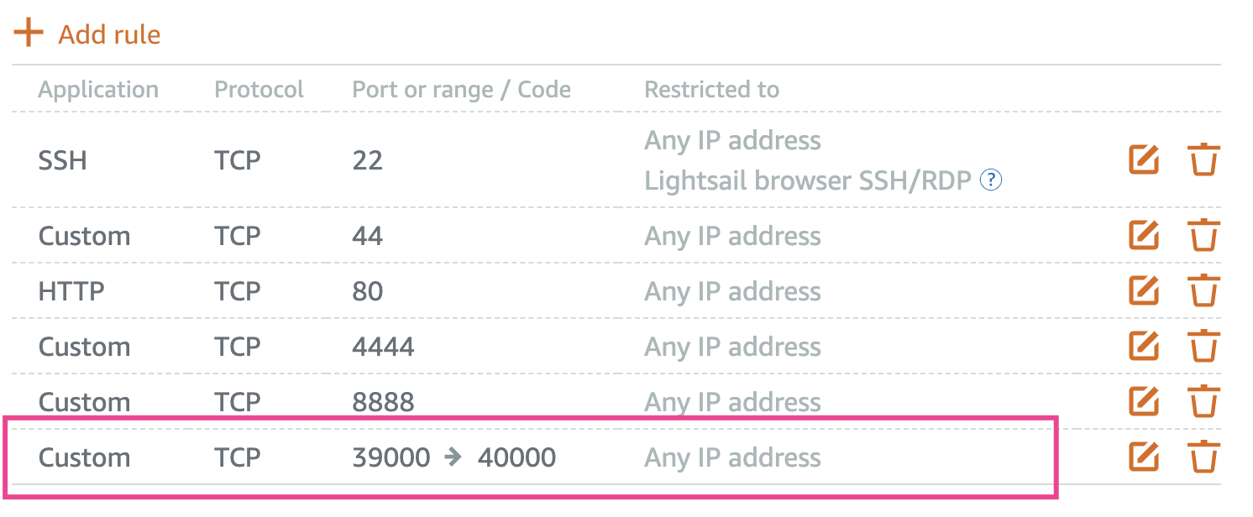Click the Application column header
This screenshot has height=517, width=1253.
click(x=98, y=90)
